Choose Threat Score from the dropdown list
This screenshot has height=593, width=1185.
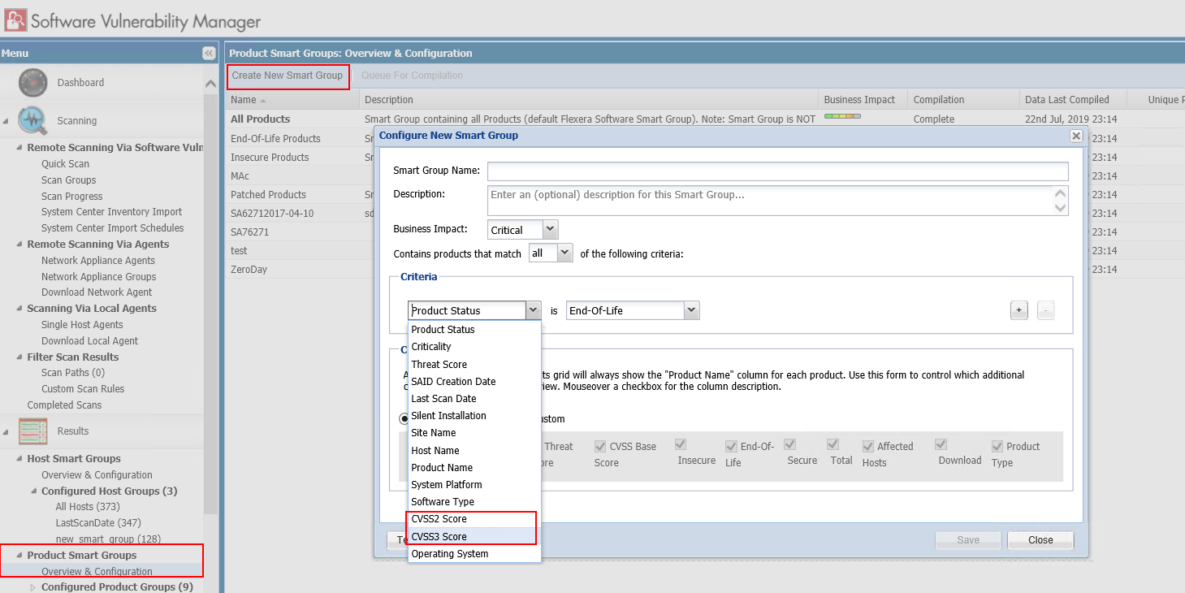pyautogui.click(x=474, y=364)
